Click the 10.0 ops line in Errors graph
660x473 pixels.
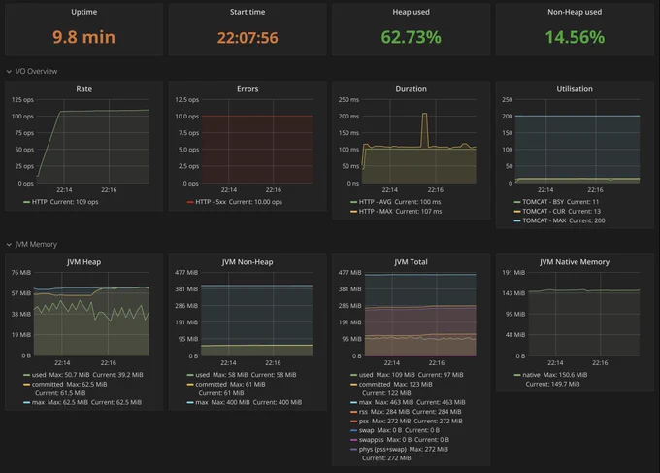click(257, 116)
